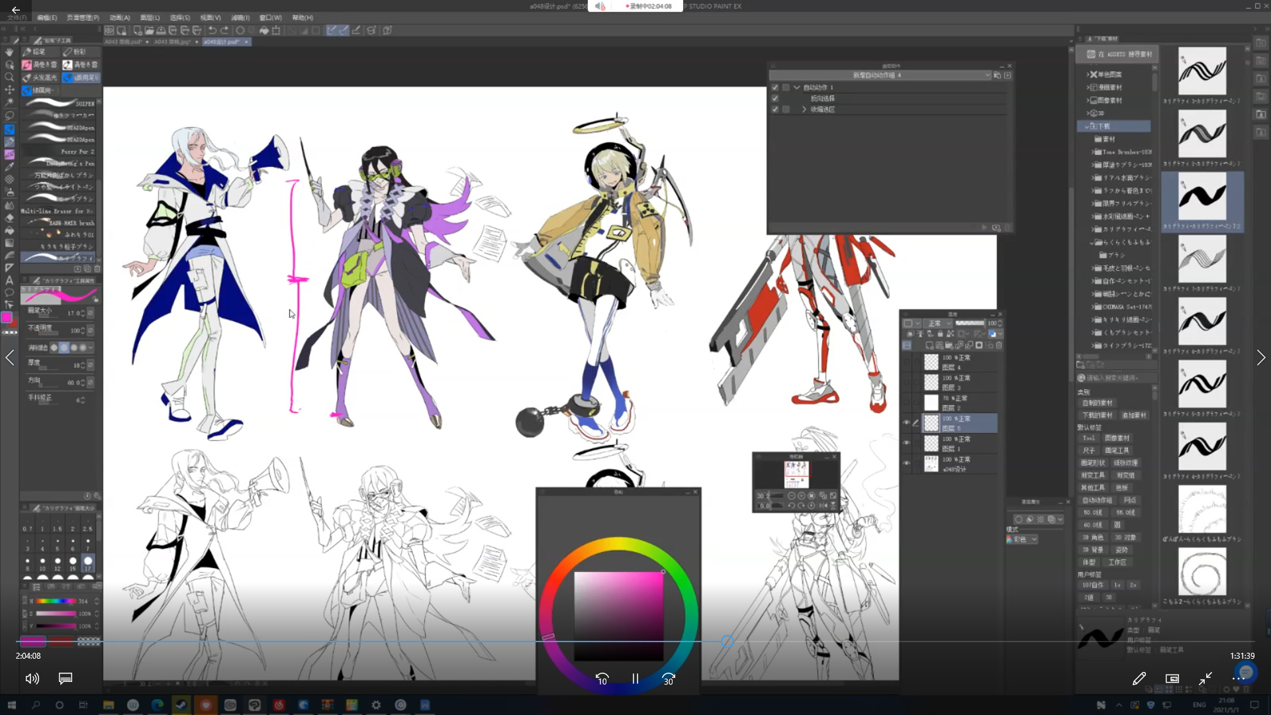The image size is (1271, 715).
Task: Click the 自制的素材 filter tag button
Action: coord(1098,403)
